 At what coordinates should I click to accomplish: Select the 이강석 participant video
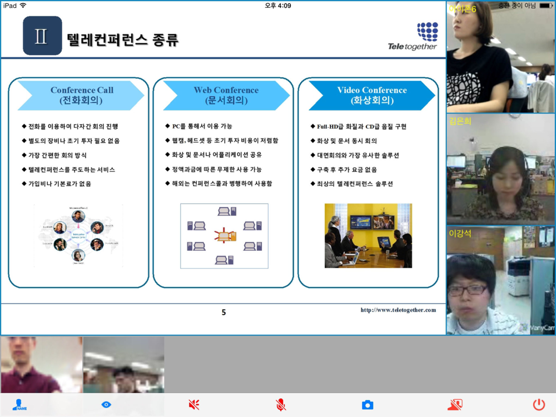500,280
